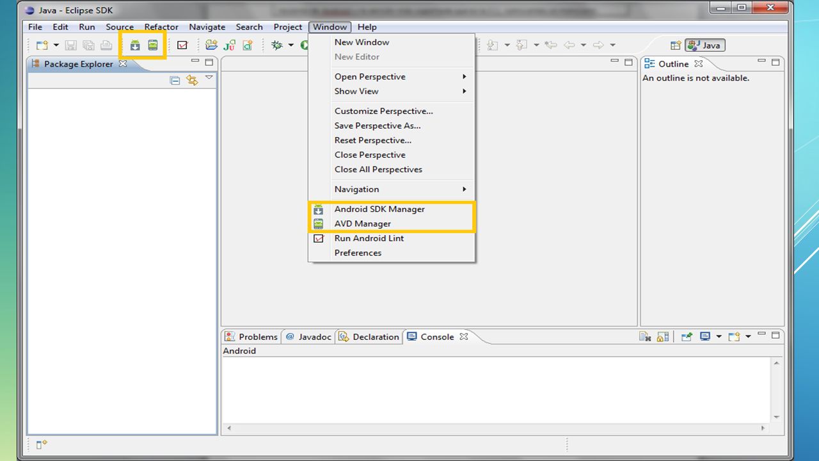Click the Next Annotation toolbar icon
Image resolution: width=819 pixels, height=461 pixels.
pyautogui.click(x=492, y=45)
